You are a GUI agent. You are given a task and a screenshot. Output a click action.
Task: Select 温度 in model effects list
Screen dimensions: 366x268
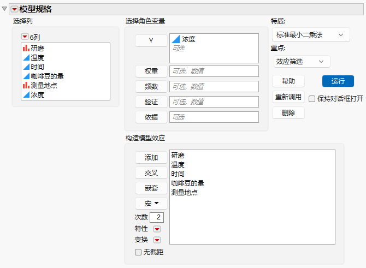[x=178, y=165]
